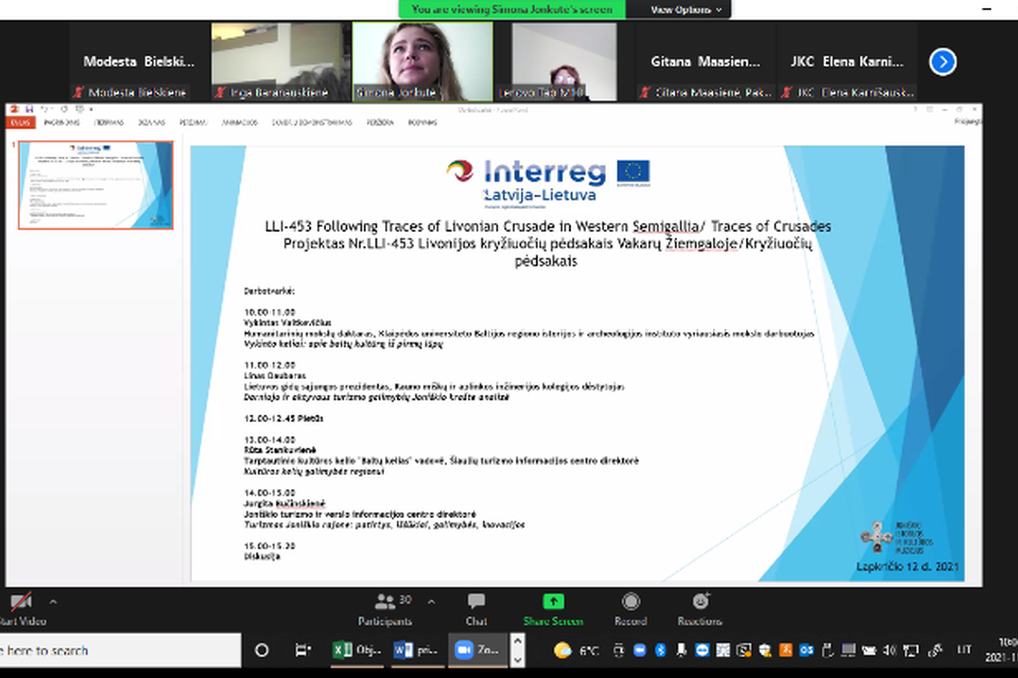Click the volume speaker tray icon
The image size is (1018, 678).
tap(889, 651)
